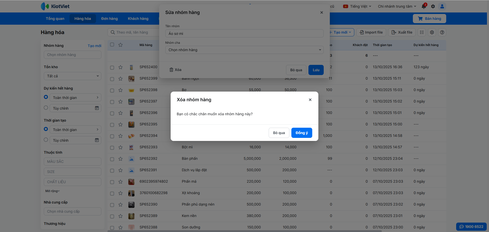The height and width of the screenshot is (232, 489).
Task: Edit the Tên nhóm field containing Áo sơ mi
Action: point(244,33)
